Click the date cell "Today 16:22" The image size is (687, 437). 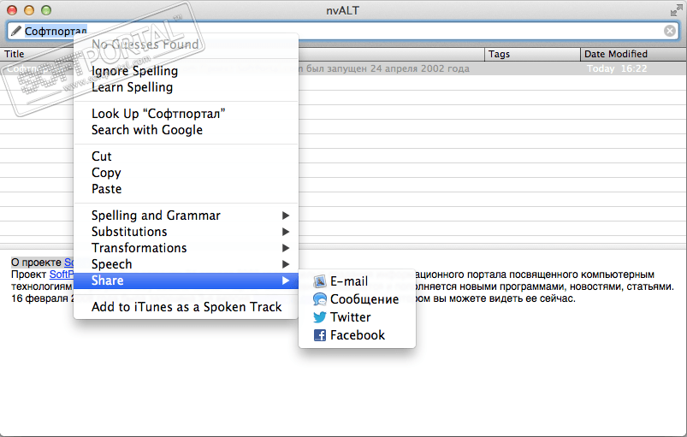[617, 68]
